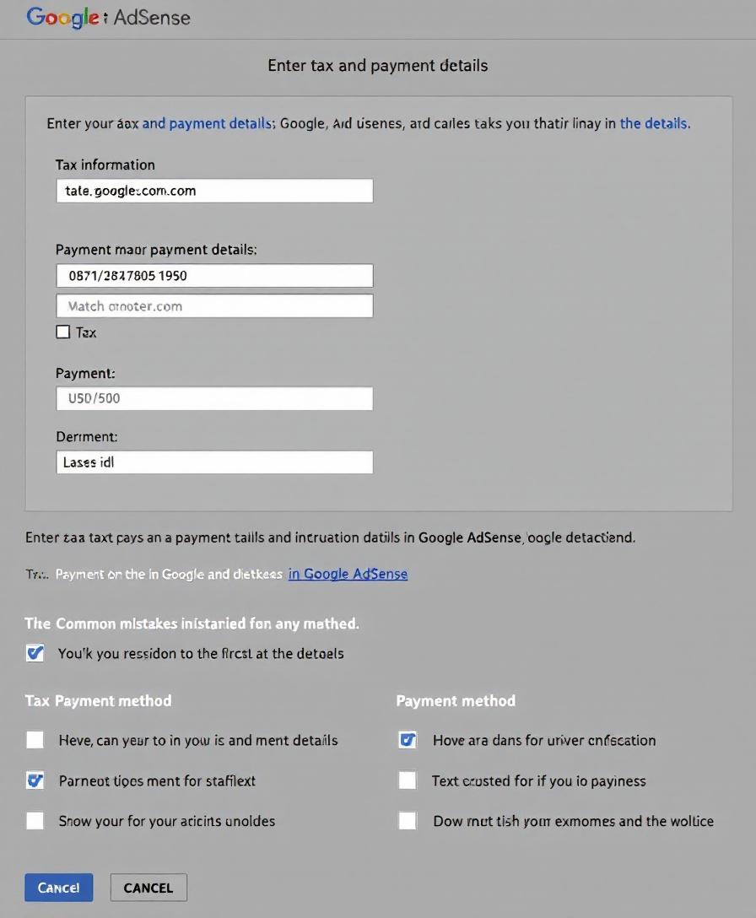
Task: Click the 'the details' link
Action: pyautogui.click(x=654, y=123)
